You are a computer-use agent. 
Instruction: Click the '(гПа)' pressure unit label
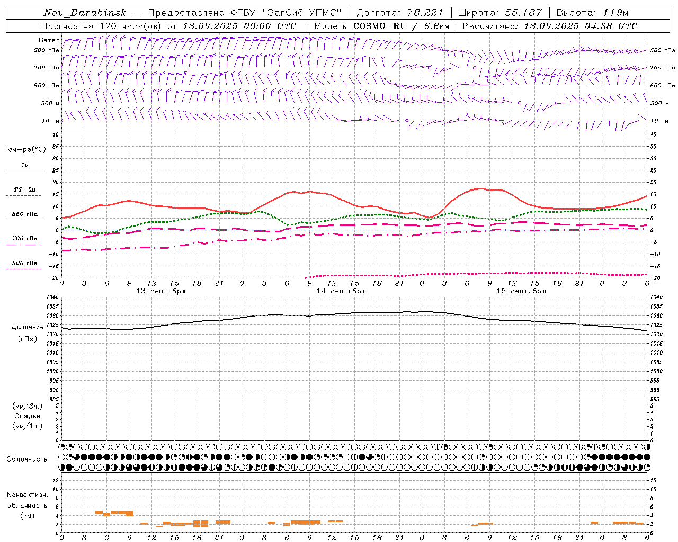[x=28, y=339]
